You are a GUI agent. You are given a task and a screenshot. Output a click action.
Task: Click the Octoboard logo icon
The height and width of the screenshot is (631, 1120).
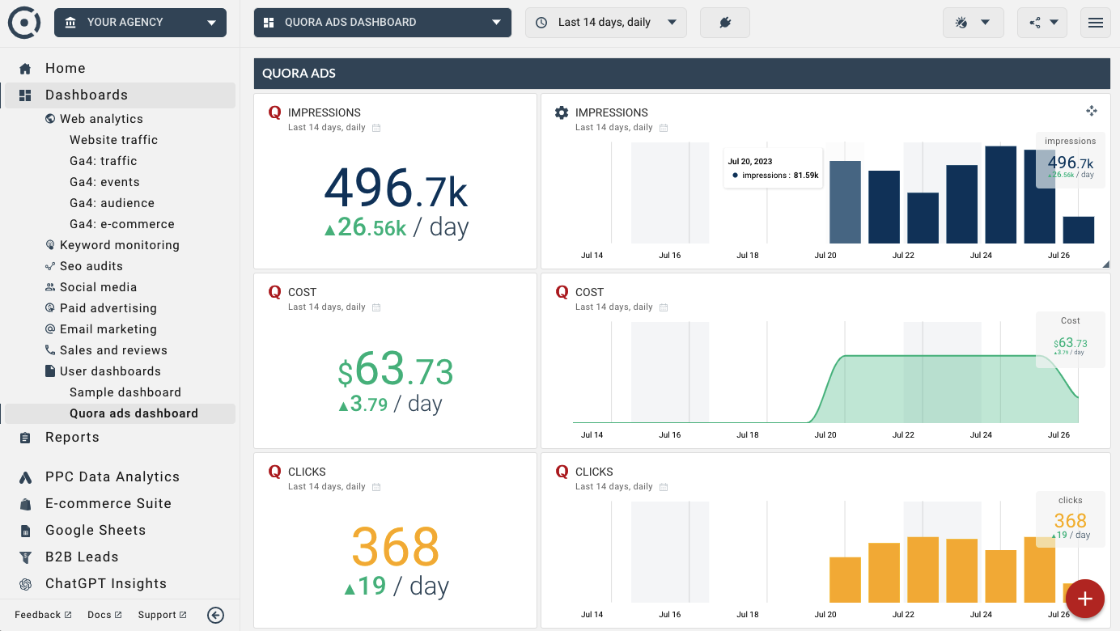click(x=24, y=23)
